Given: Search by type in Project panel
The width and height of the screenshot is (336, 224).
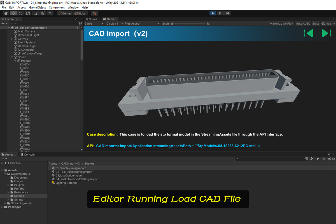Looking at the screenshot, I should point(312,159).
